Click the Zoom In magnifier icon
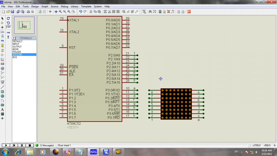 pos(60,12)
